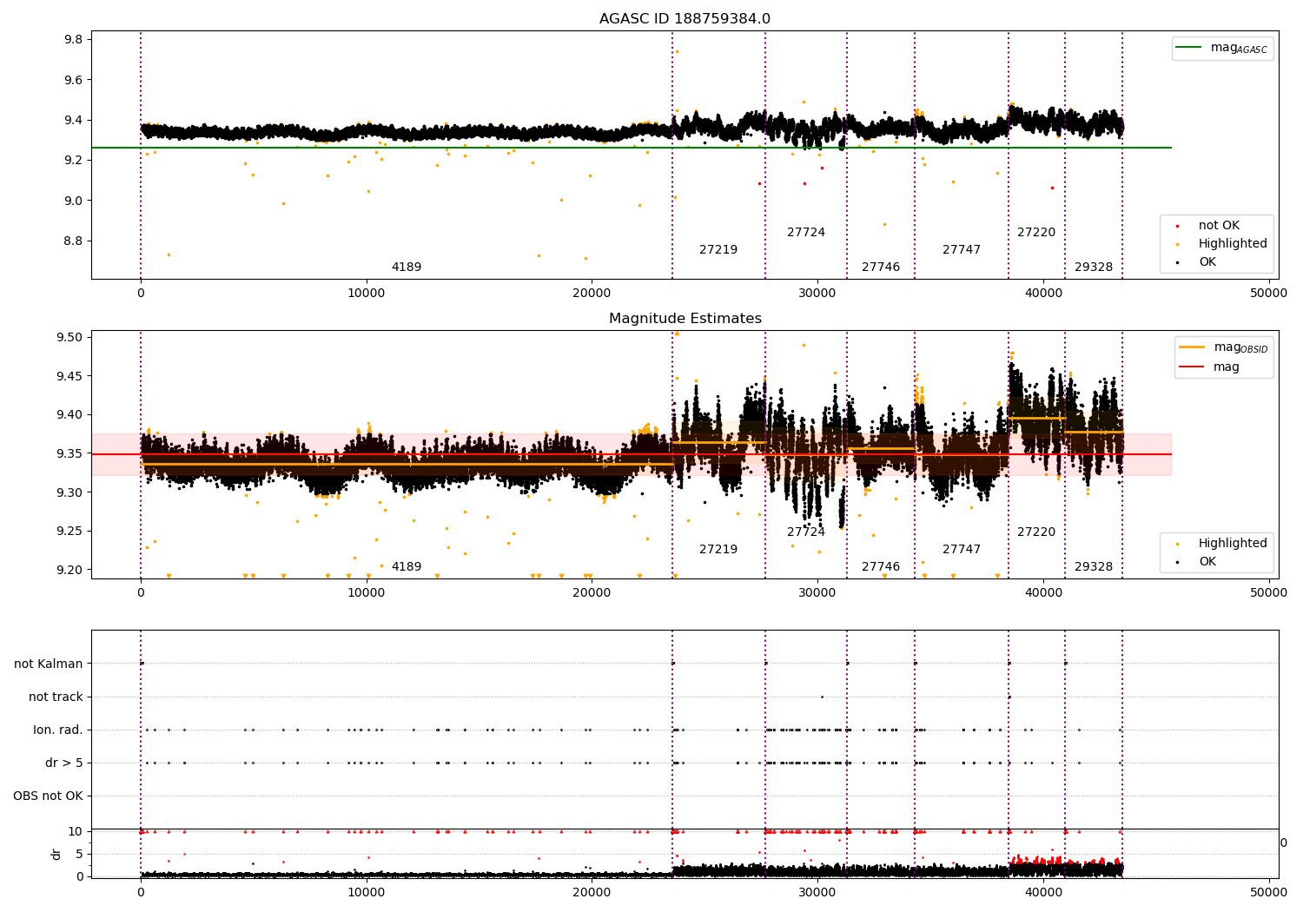The height and width of the screenshot is (912, 1303).
Task: Click the 'dr > 5' row label
Action: (64, 763)
